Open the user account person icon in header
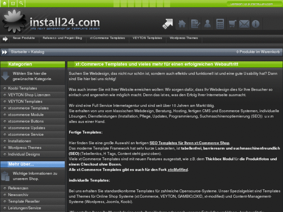Screen dimensions: 283x212 point(207,24)
